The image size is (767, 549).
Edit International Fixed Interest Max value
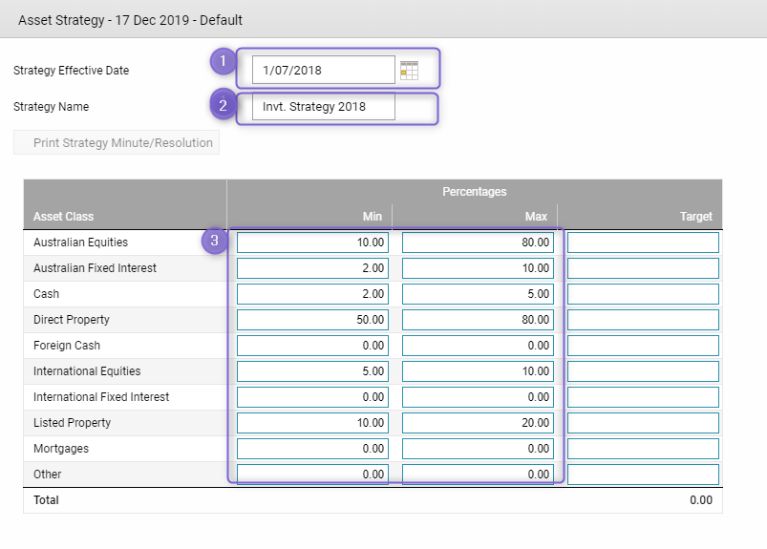click(478, 397)
